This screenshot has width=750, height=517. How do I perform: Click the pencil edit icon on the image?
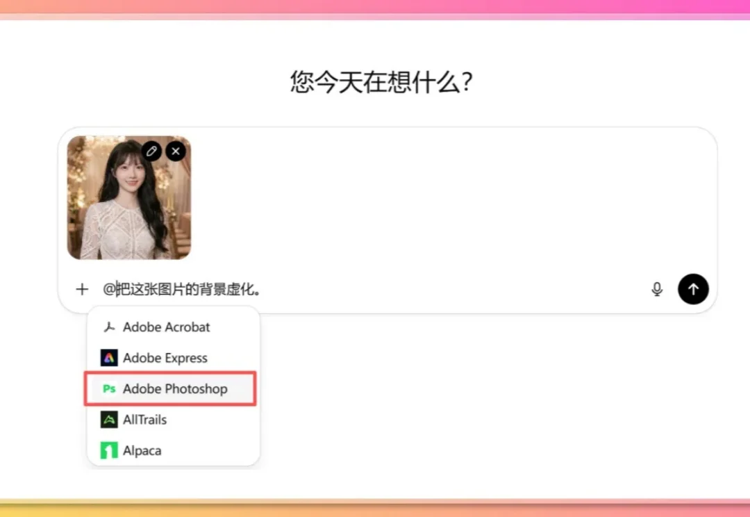151,151
